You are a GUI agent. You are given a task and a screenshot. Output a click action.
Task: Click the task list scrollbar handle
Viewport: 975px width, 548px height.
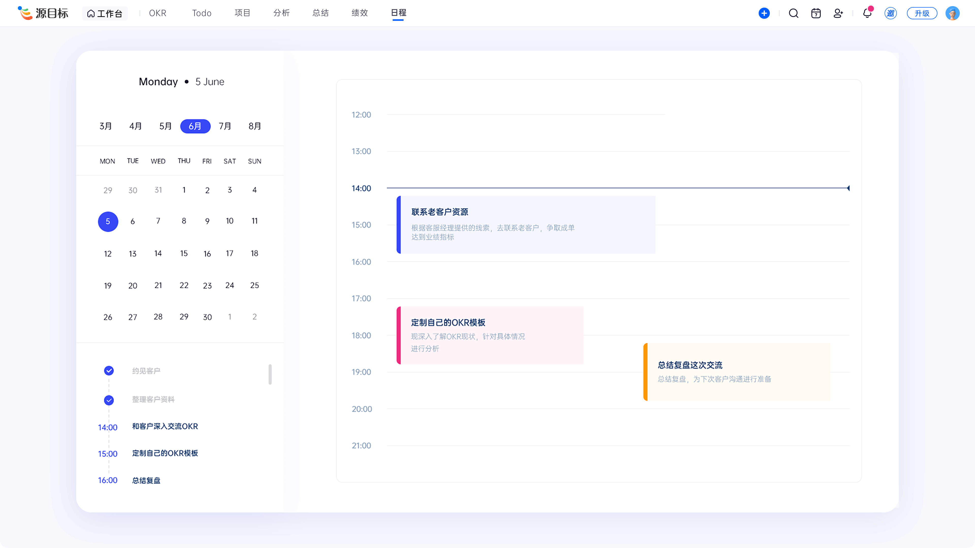click(x=270, y=374)
